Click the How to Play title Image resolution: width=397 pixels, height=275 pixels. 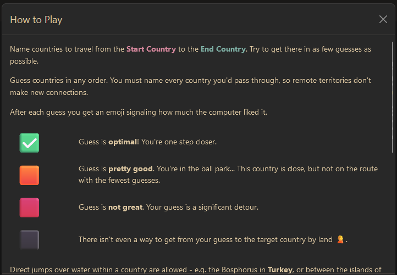click(36, 20)
